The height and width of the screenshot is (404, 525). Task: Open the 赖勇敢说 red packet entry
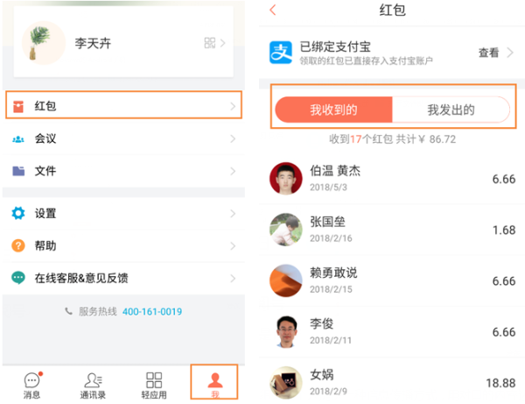392,280
